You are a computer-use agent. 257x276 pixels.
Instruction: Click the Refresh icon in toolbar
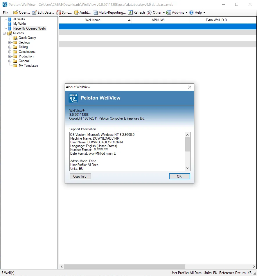pos(130,12)
